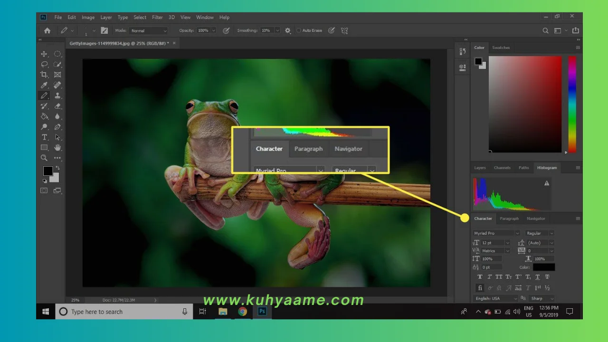The image size is (608, 342).
Task: Switch to the Channels tab
Action: pos(502,168)
